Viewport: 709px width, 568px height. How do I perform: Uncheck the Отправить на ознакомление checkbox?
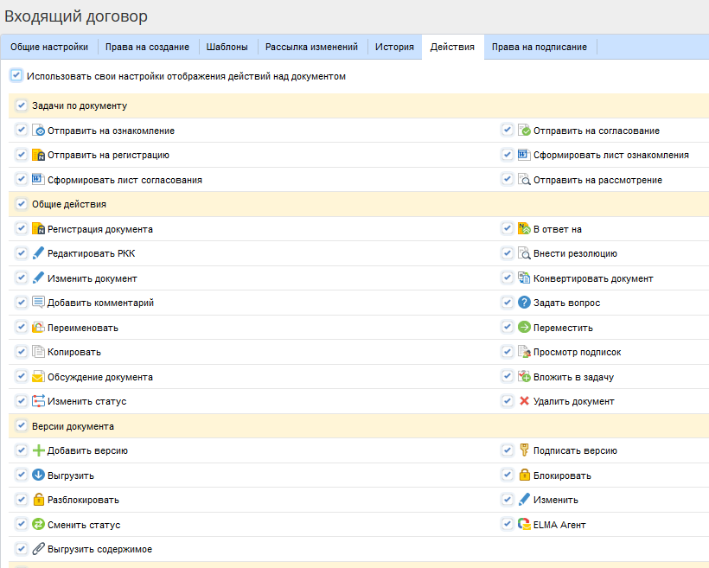pyautogui.click(x=21, y=131)
